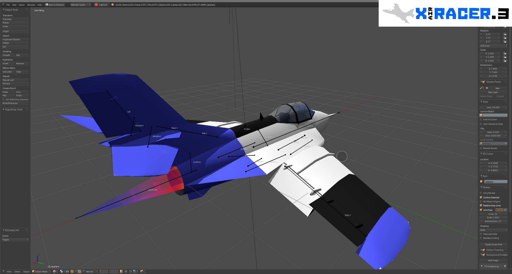Enable the Only Render checkbox
Image resolution: width=512 pixels, height=274 pixels.
(x=481, y=193)
